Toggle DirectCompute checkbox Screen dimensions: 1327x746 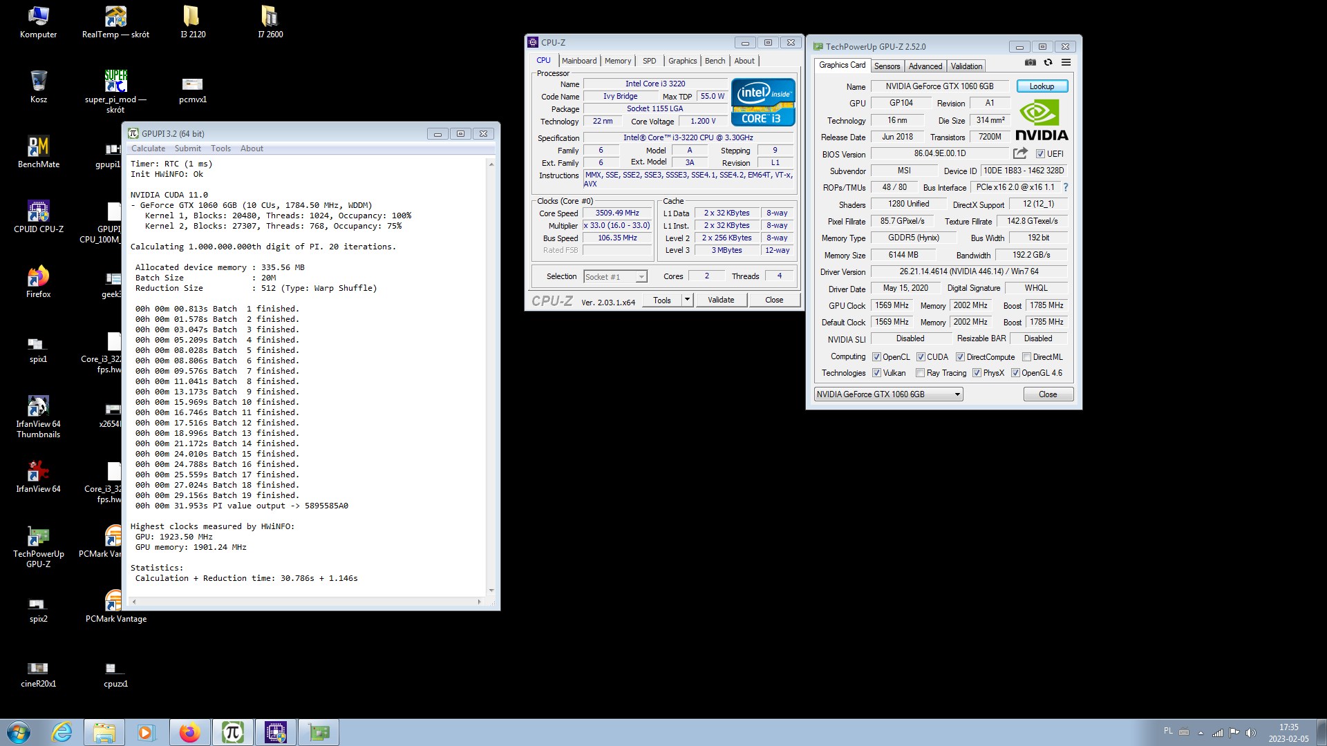(960, 357)
